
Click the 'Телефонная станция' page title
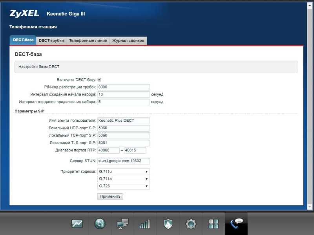(x=33, y=27)
